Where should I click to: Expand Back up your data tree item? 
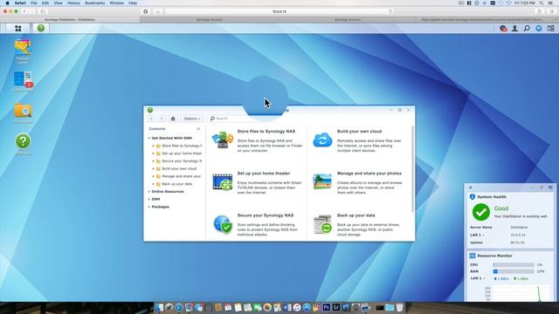click(x=154, y=184)
